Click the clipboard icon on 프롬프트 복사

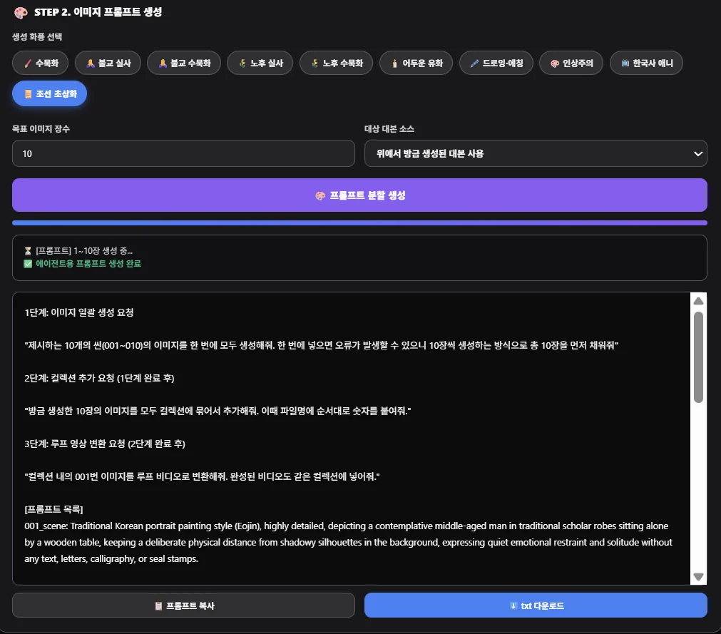[x=158, y=606]
